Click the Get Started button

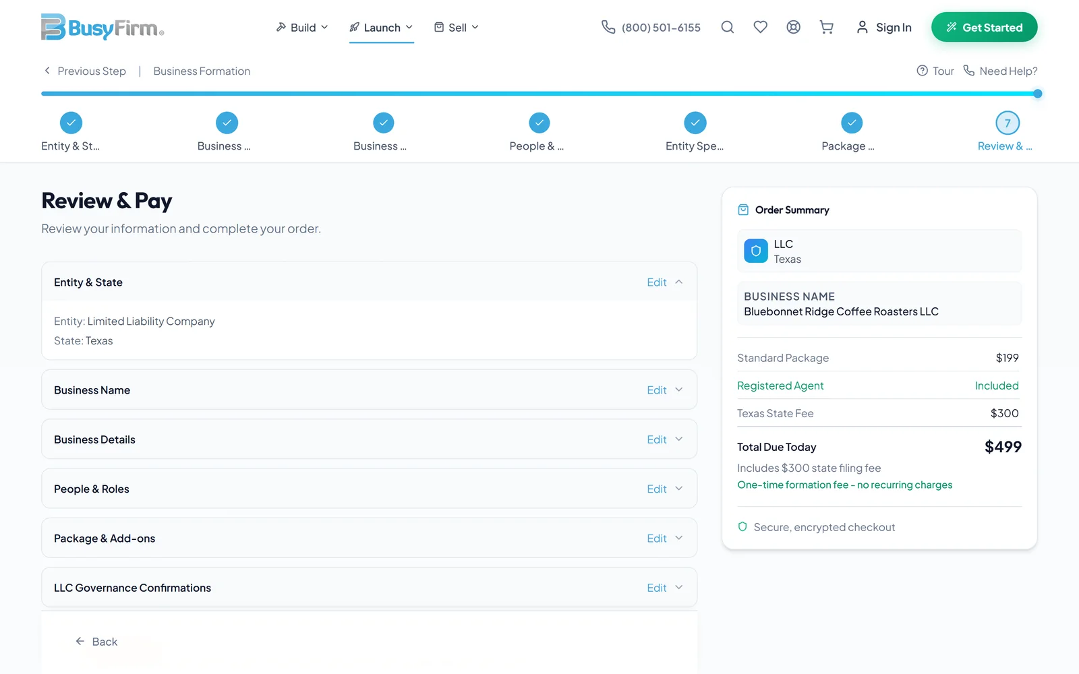pos(984,27)
